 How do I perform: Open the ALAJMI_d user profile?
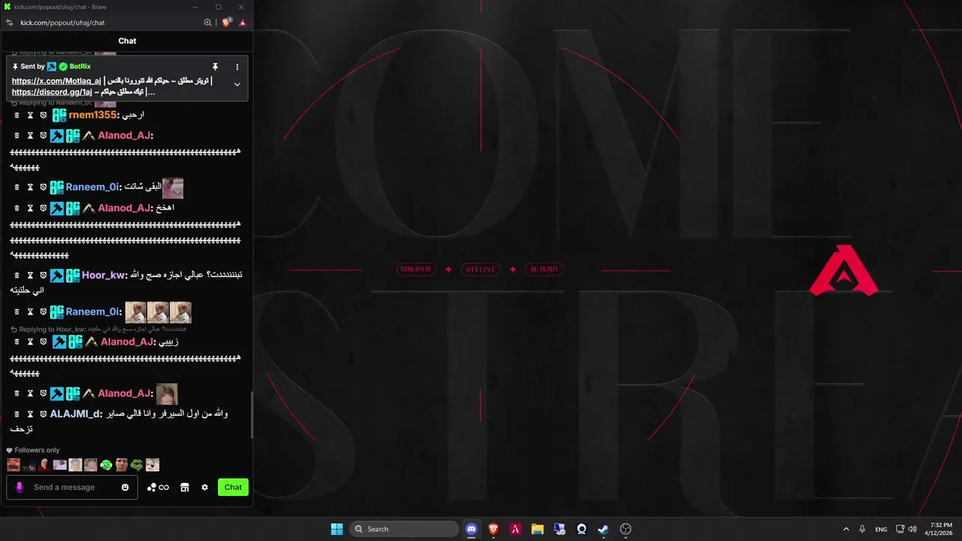click(74, 414)
